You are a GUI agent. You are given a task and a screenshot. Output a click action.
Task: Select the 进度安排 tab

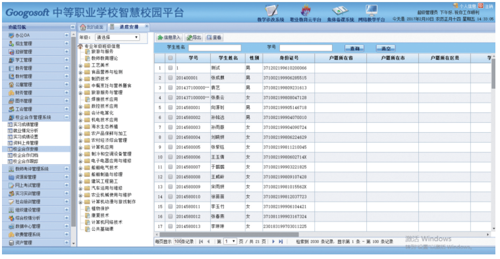point(129,27)
